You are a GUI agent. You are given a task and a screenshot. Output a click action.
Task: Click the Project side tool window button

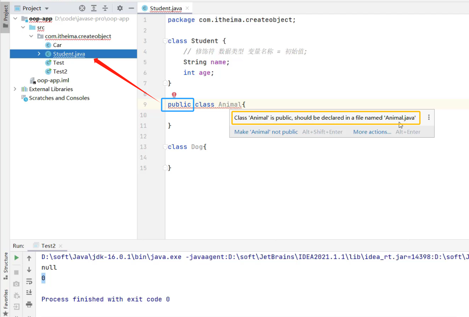click(5, 16)
